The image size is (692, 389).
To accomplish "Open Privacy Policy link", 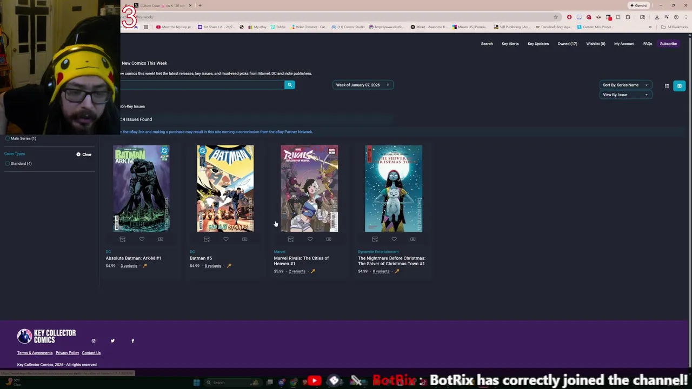I will pyautogui.click(x=67, y=353).
